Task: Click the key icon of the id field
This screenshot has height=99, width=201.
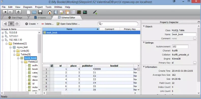Action: tap(29, 84)
